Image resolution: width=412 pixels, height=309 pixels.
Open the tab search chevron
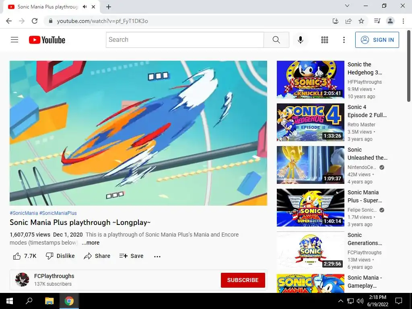tap(347, 6)
